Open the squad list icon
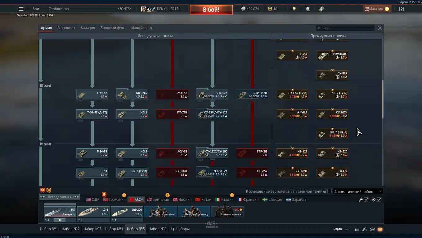Viewport: 422px width, 238px height. click(357, 229)
